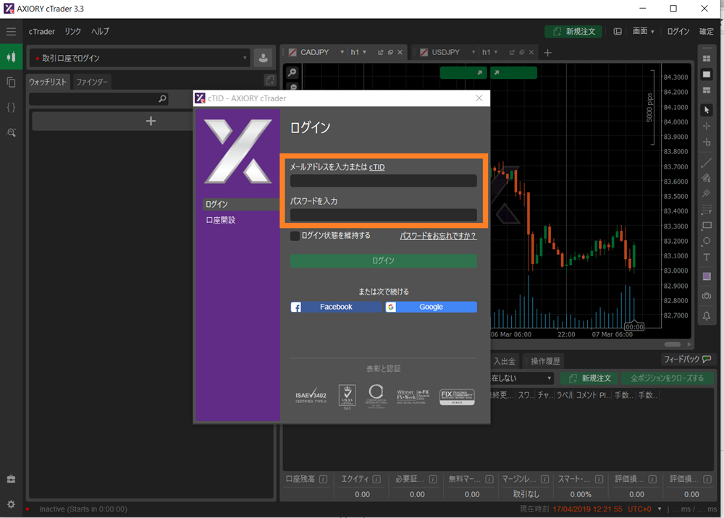Image resolution: width=724 pixels, height=518 pixels.
Task: Click the パスワードをお忘れですか？ link
Action: [438, 236]
